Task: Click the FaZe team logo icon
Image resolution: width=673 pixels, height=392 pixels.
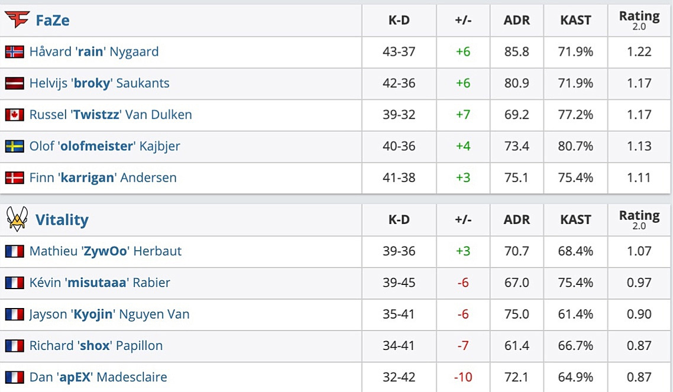Action: click(x=17, y=20)
